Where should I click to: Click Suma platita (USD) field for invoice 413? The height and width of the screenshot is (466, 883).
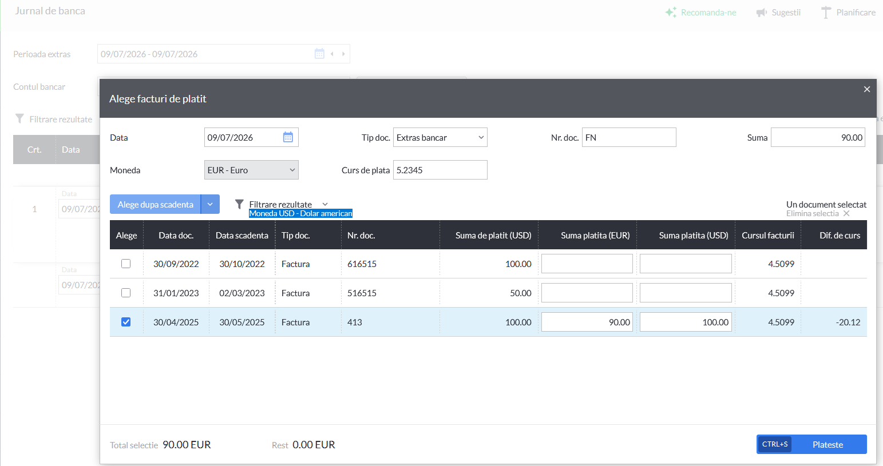coord(686,322)
